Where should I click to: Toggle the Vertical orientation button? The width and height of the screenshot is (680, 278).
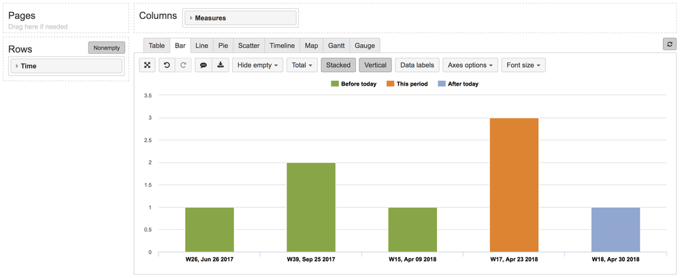tap(376, 65)
